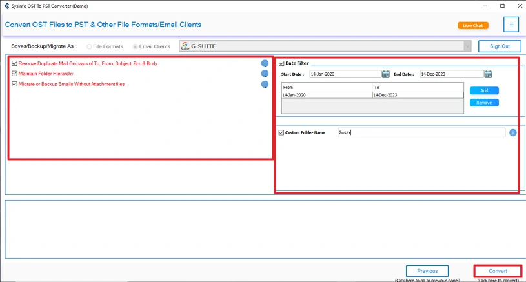Image resolution: width=526 pixels, height=282 pixels.
Task: Select To cell 14-Dec-2023 in table
Action: [418, 95]
